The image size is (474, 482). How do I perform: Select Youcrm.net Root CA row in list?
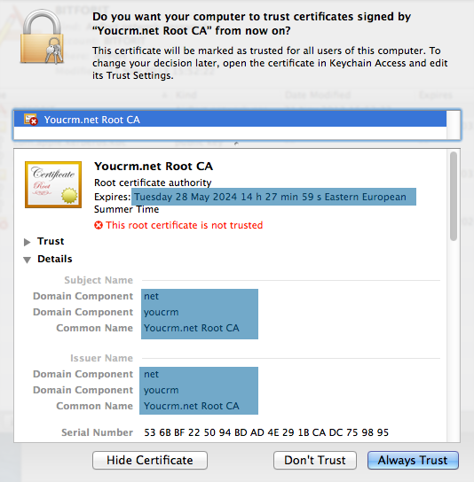[x=230, y=120]
